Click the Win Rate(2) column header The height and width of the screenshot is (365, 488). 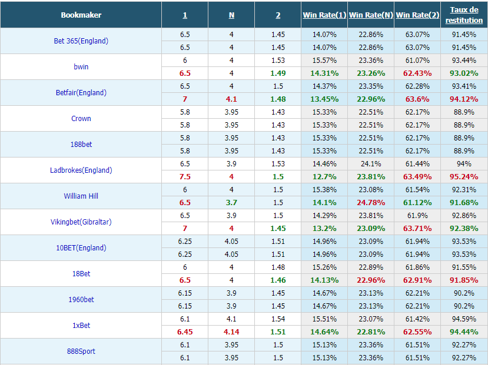(x=417, y=15)
